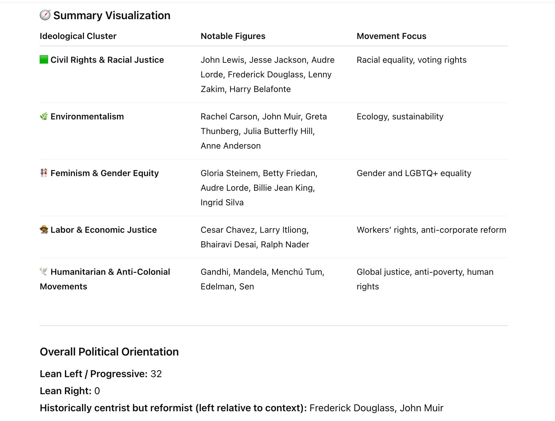
Task: Click the cell listing John Lewis, Jesse Jackson
Action: [x=268, y=74]
